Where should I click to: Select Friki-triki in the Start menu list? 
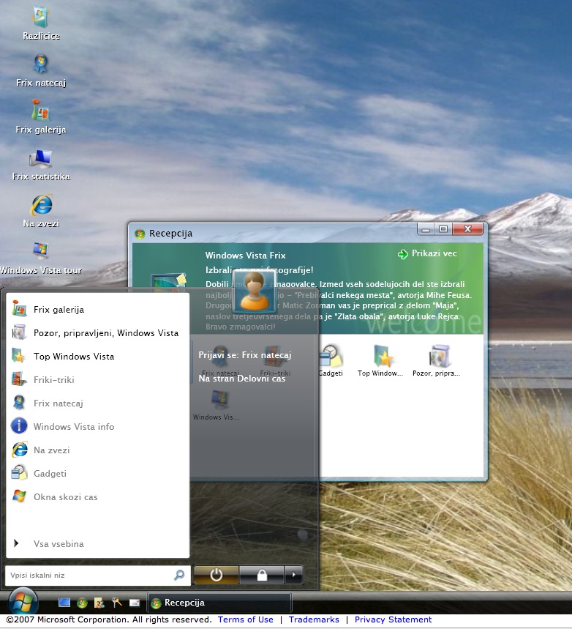(x=98, y=379)
